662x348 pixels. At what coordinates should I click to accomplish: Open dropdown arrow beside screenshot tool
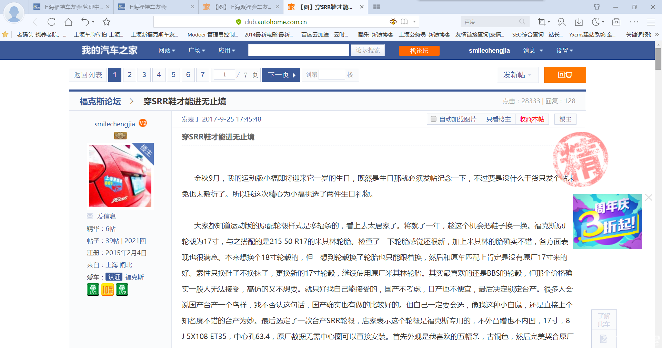pos(549,22)
